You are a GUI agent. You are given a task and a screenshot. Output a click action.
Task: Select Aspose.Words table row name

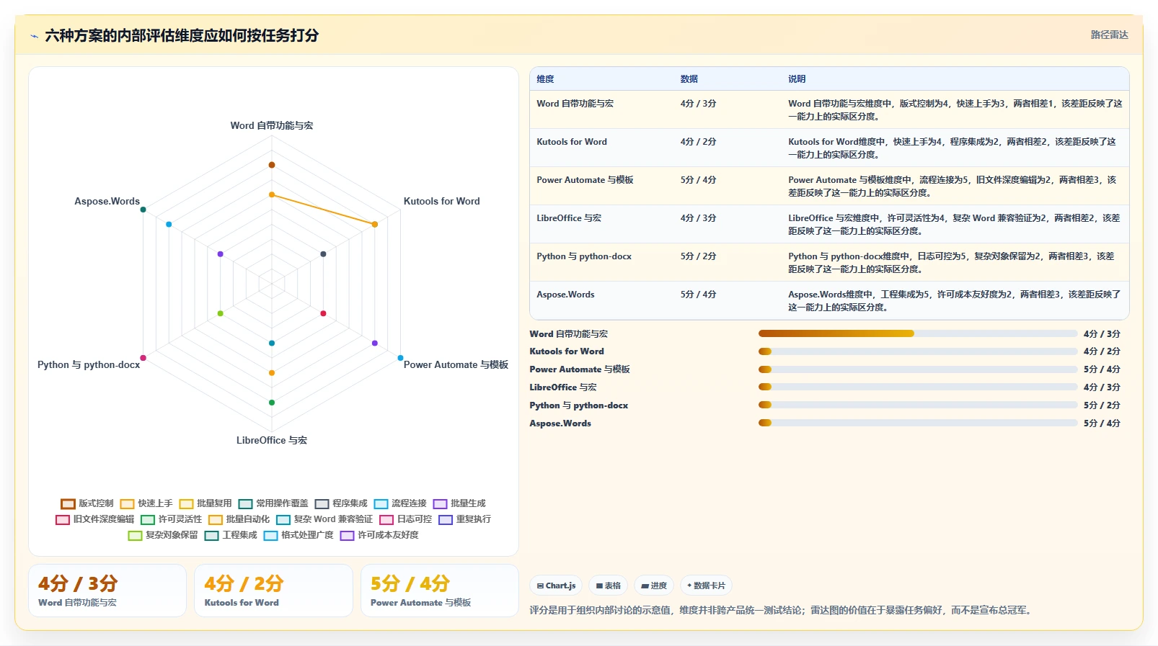[x=565, y=295]
